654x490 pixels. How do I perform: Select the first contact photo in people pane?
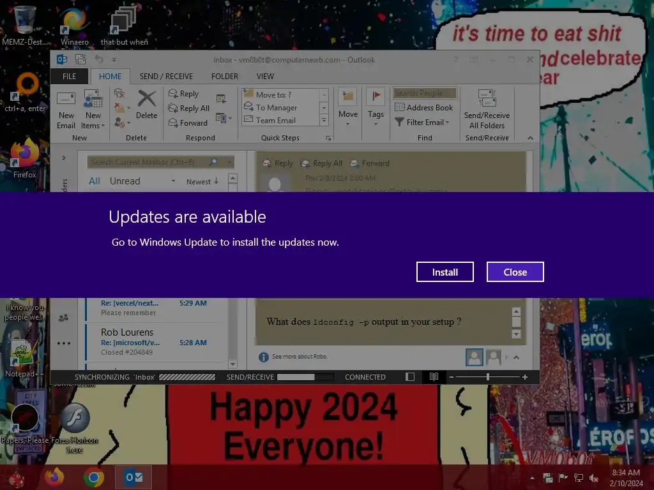click(x=475, y=357)
